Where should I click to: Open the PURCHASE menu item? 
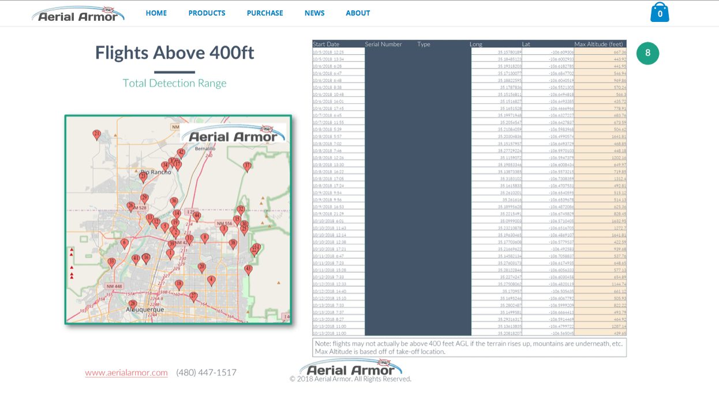265,13
